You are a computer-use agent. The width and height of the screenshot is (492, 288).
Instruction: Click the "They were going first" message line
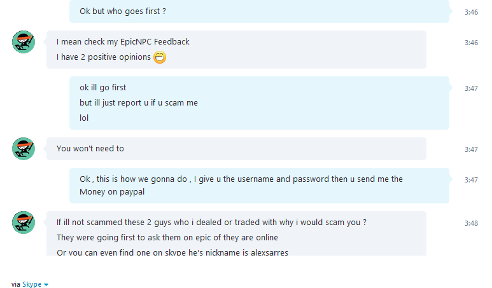click(x=167, y=238)
